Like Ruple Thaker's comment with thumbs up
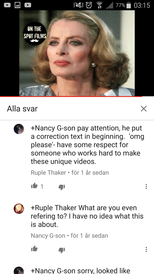Screen dimensions: 154x274 [x=34, y=186]
